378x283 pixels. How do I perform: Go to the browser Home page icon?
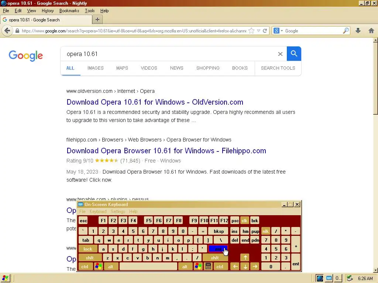point(371,31)
